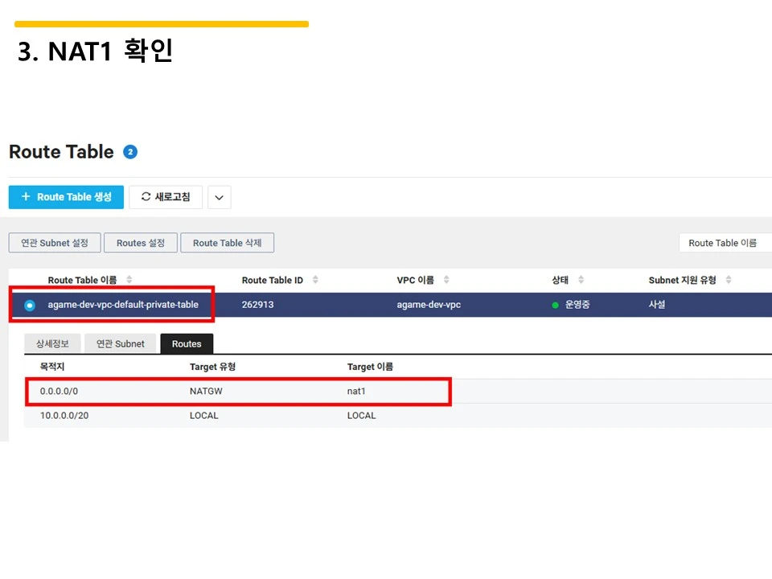Viewport: 772px width, 579px height.
Task: Click the 연관 Subnet 설정 button
Action: coord(54,242)
